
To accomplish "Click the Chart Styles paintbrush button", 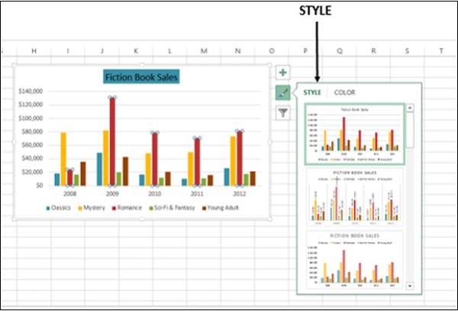I will coord(283,92).
